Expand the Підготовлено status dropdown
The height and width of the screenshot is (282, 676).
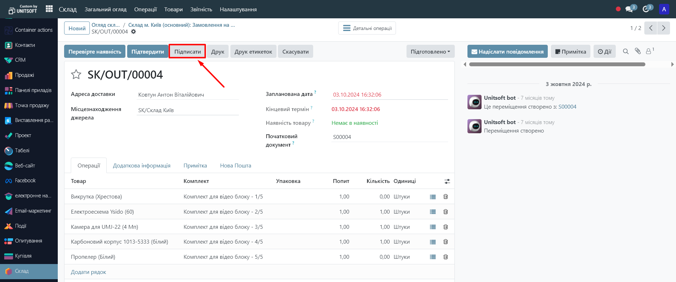tap(430, 51)
